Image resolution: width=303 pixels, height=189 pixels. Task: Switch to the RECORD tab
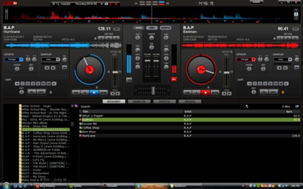click(x=190, y=101)
